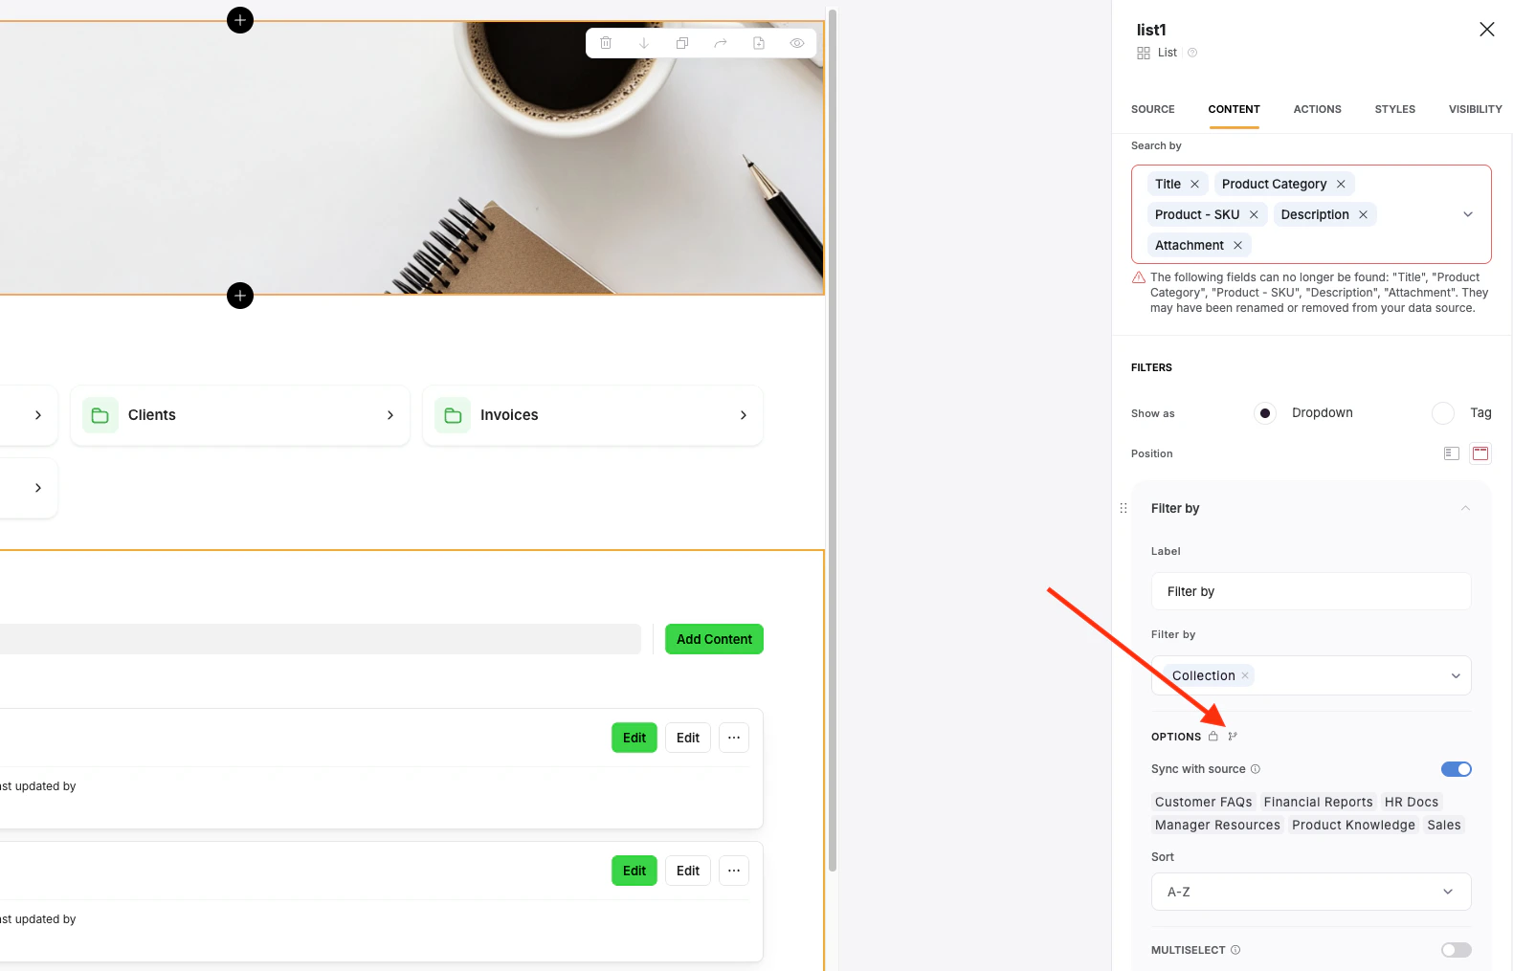Close the list1 settings panel
This screenshot has width=1513, height=971.
point(1487,30)
